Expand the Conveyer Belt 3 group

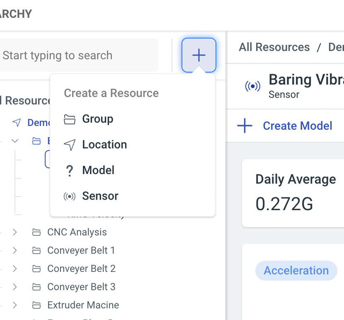15,287
